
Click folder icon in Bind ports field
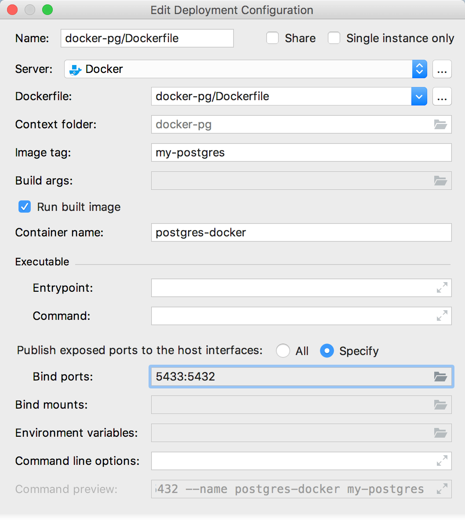[x=440, y=377]
